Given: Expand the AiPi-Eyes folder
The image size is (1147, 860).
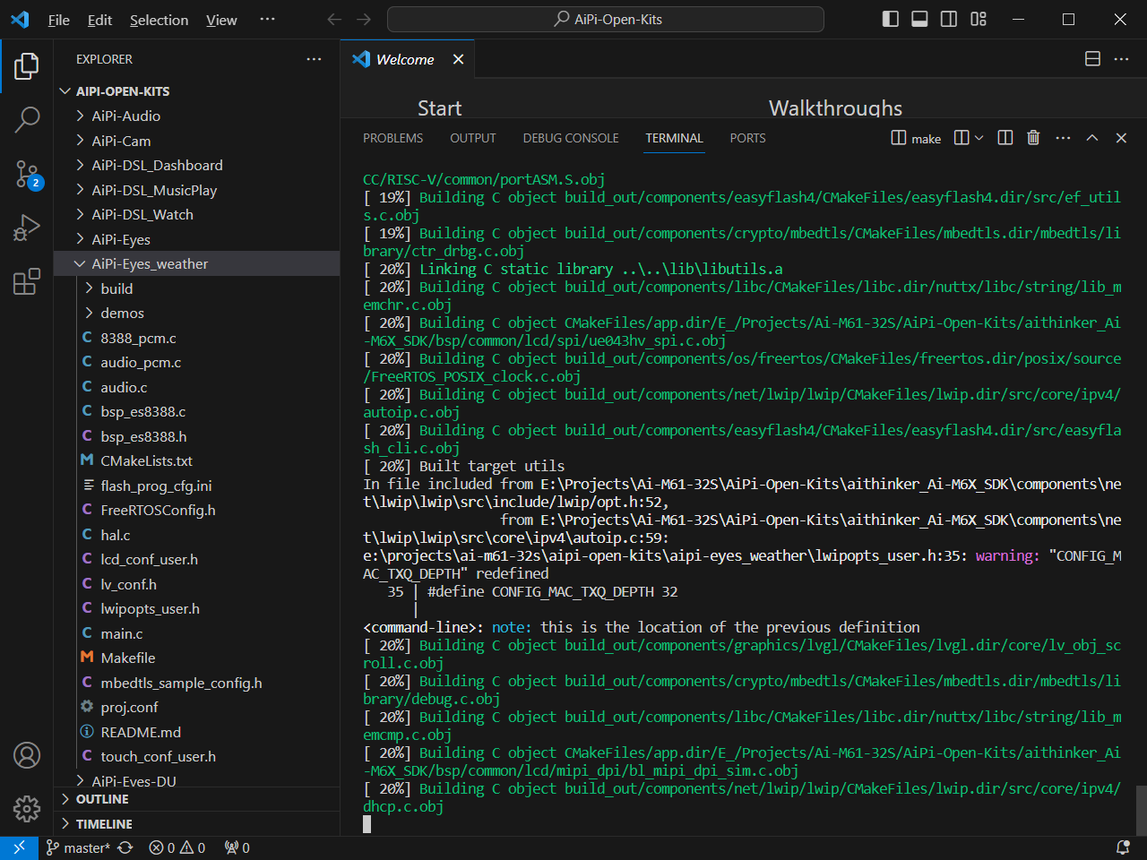Looking at the screenshot, I should tap(197, 239).
